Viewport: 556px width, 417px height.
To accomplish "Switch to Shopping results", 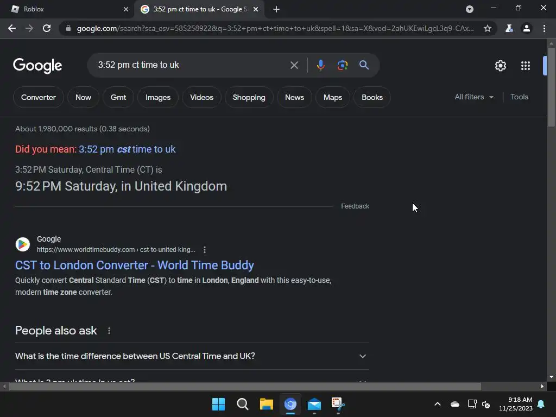I will click(249, 97).
